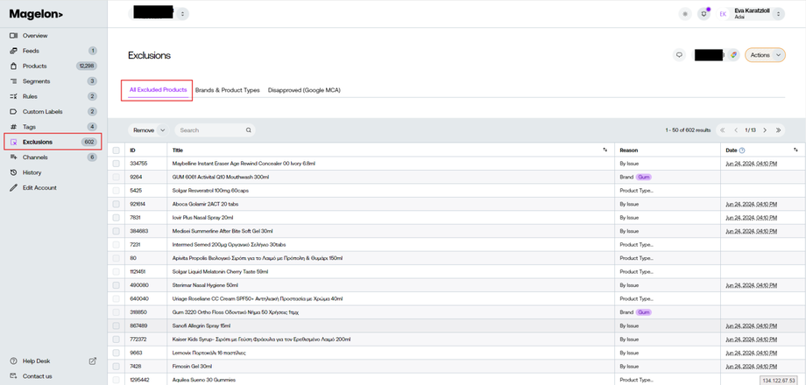Open History in the sidebar
Screen dimensions: 806x385
coord(32,172)
